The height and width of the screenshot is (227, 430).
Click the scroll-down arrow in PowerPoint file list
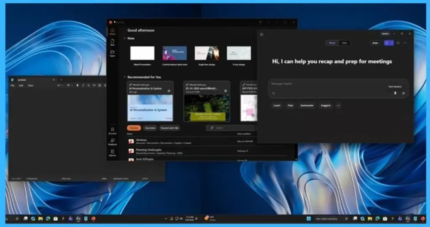pyautogui.click(x=296, y=159)
